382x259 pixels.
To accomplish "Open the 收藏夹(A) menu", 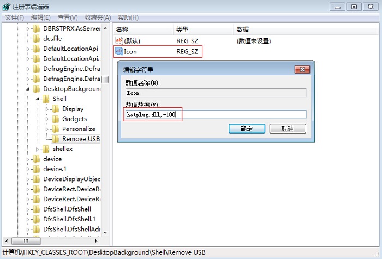I will pyautogui.click(x=98, y=17).
